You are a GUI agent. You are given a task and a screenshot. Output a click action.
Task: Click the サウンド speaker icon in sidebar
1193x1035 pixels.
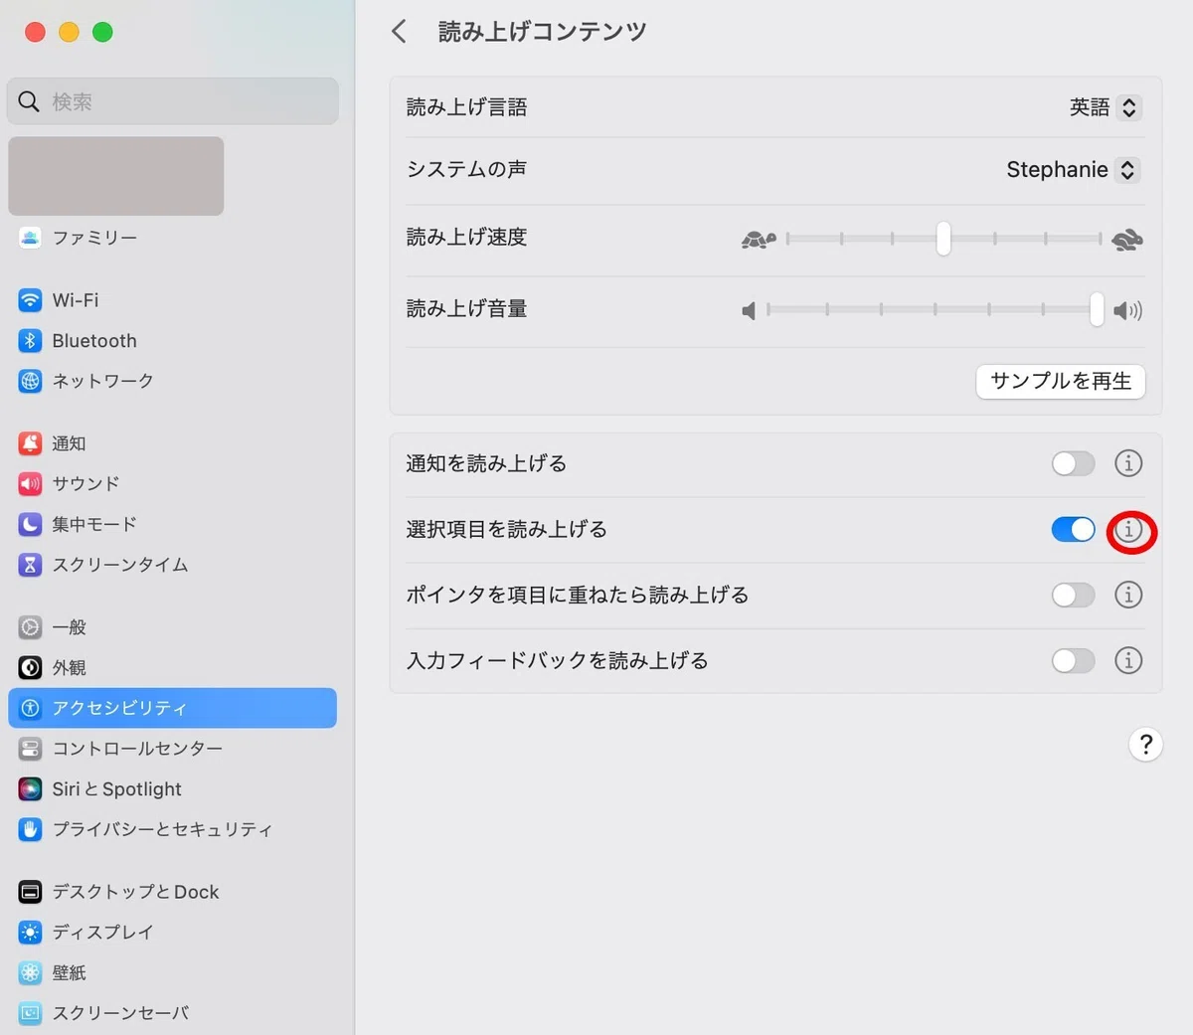pyautogui.click(x=31, y=484)
